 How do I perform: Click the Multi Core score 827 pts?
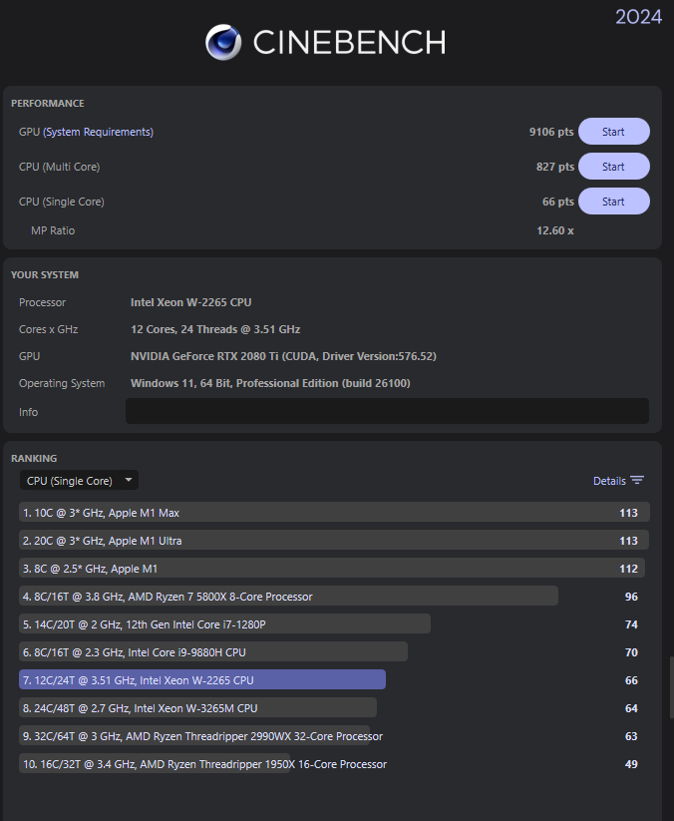pos(554,167)
